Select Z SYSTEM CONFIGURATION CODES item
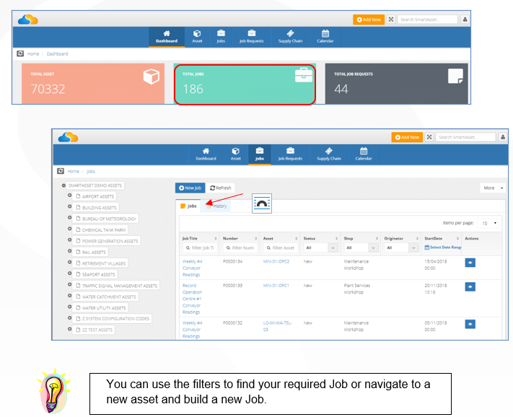This screenshot has height=417, width=513. 113,319
